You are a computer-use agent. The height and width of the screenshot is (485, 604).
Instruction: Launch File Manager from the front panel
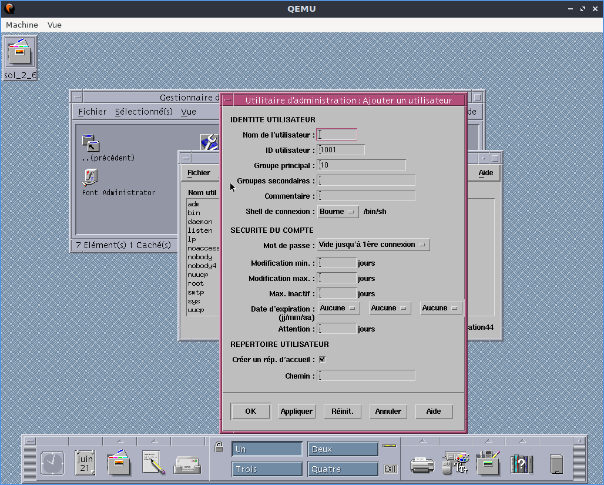click(119, 462)
